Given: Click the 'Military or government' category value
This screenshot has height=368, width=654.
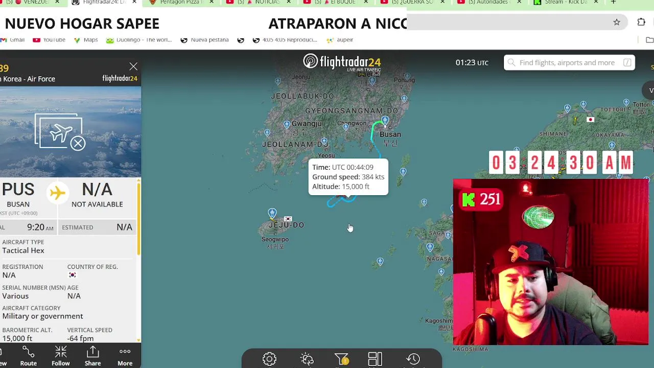Looking at the screenshot, I should pos(42,316).
